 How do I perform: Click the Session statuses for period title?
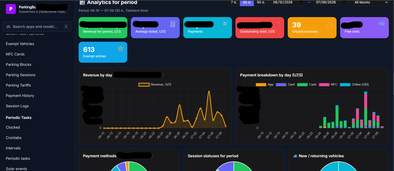[213, 156]
